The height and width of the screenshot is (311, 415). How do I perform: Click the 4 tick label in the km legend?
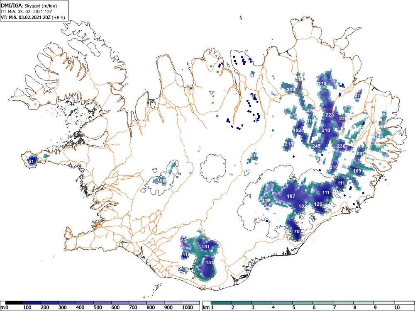pos(273,307)
